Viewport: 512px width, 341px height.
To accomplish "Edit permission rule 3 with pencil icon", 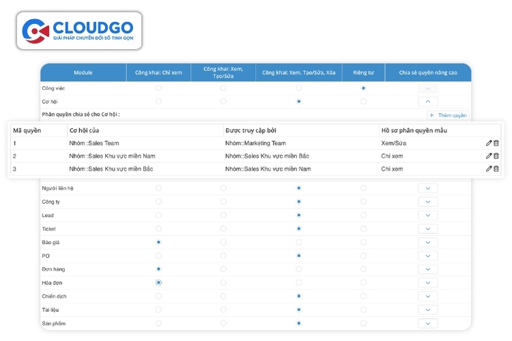I will [x=489, y=168].
